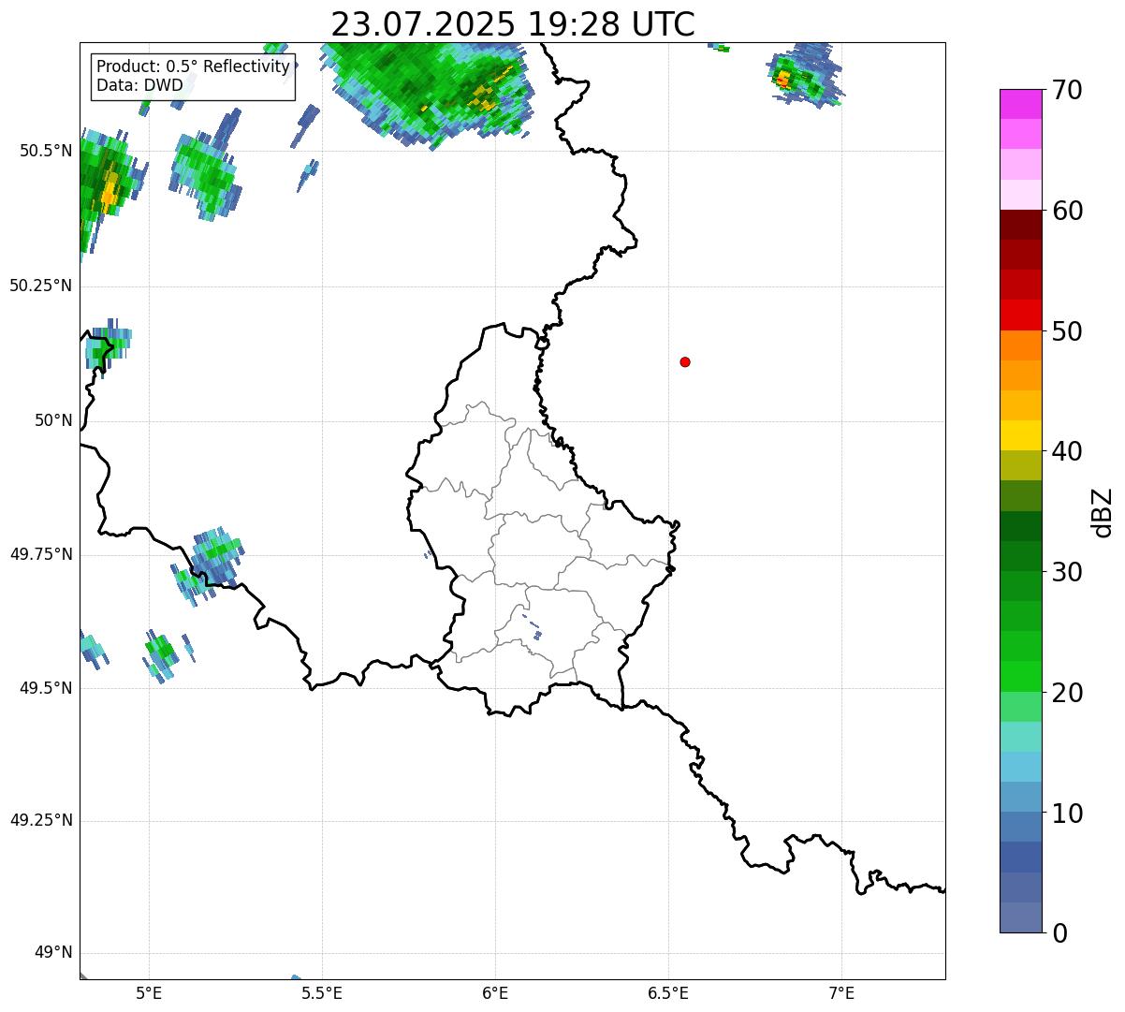This screenshot has width=1125, height=1012.
Task: Click the colorbar tick label '10'
Action: pos(1067,814)
